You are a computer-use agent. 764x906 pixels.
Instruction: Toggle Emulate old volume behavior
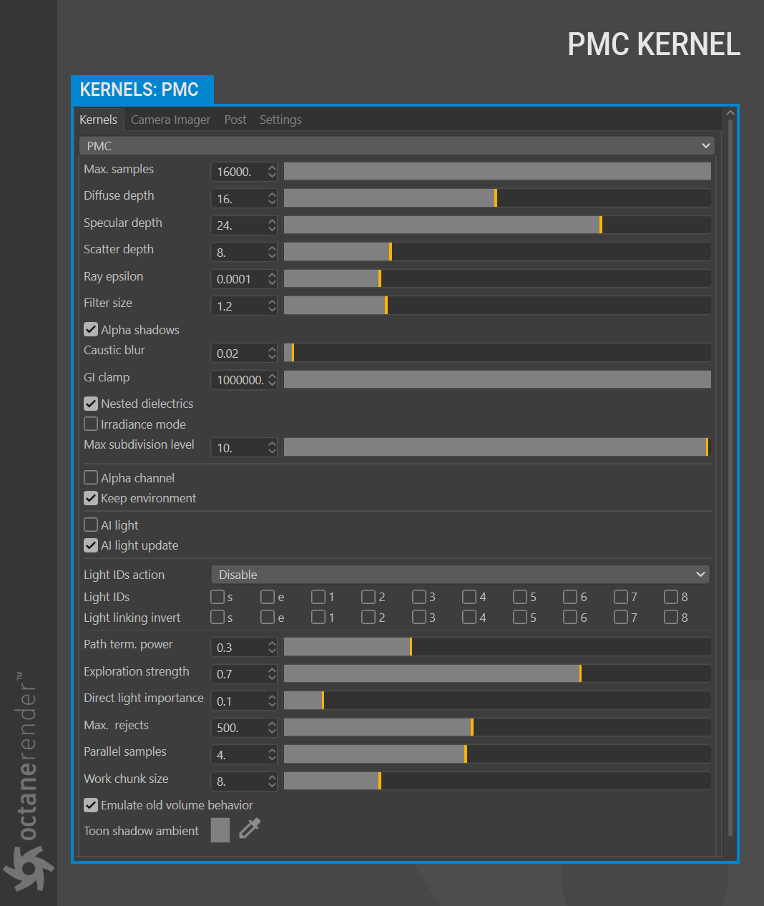pos(91,805)
